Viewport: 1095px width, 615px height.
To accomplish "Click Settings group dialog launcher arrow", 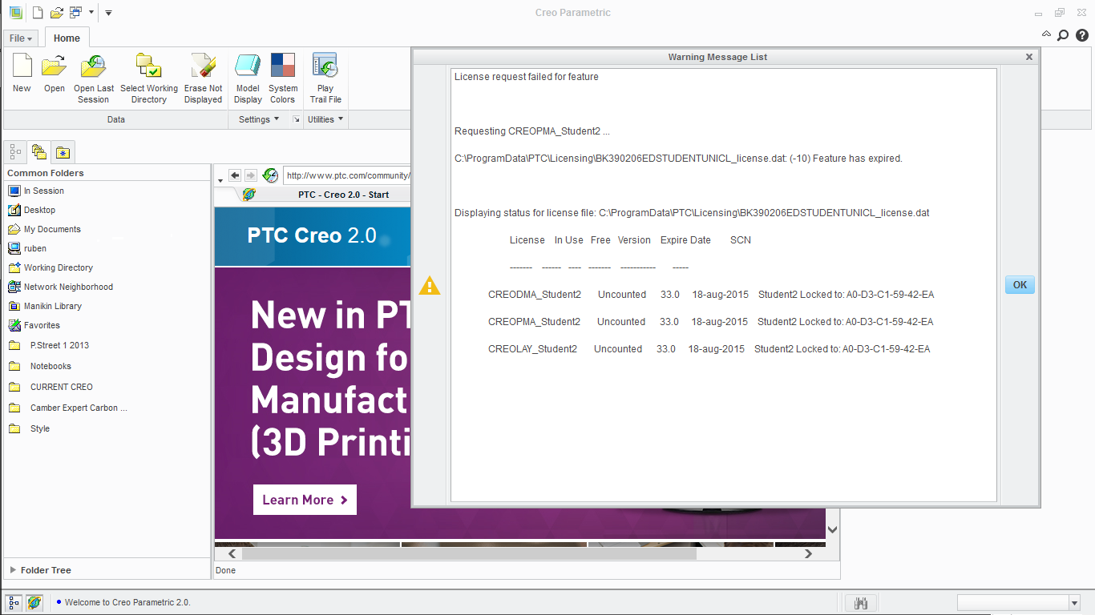I will (296, 119).
